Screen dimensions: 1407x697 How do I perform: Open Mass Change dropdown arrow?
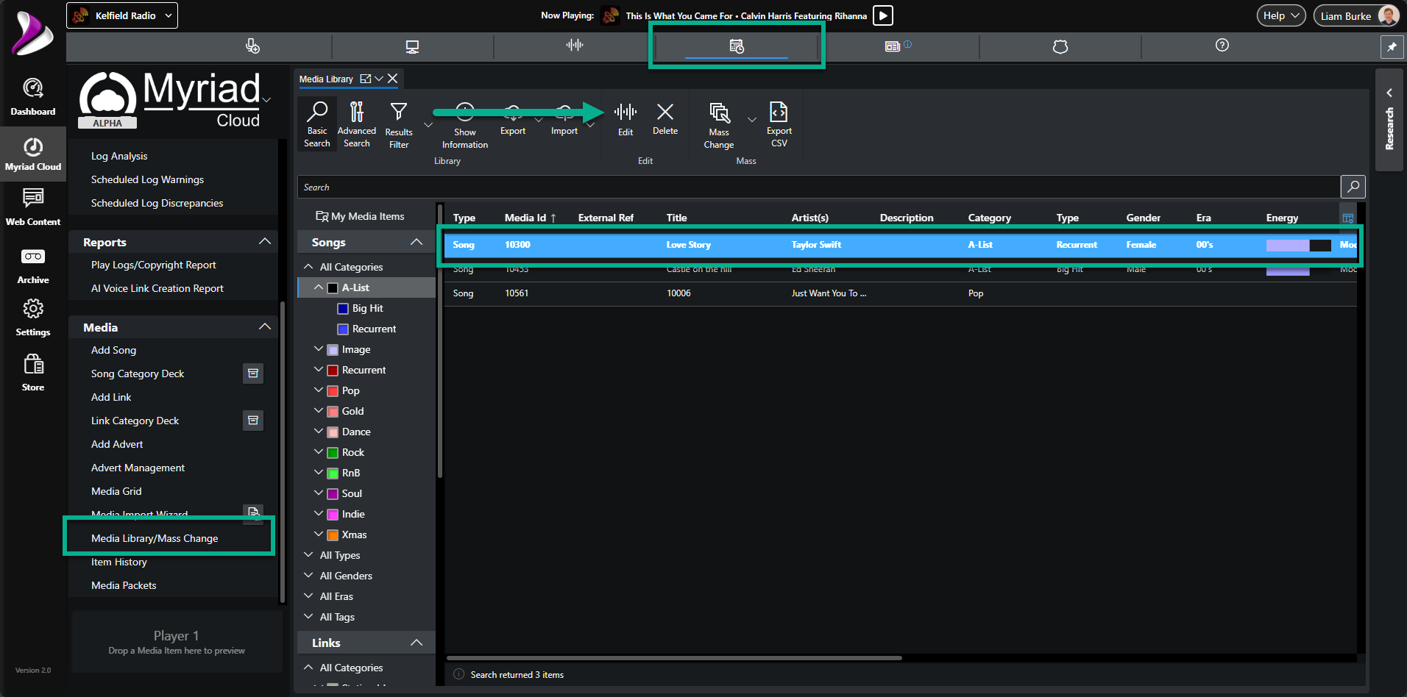click(x=752, y=119)
